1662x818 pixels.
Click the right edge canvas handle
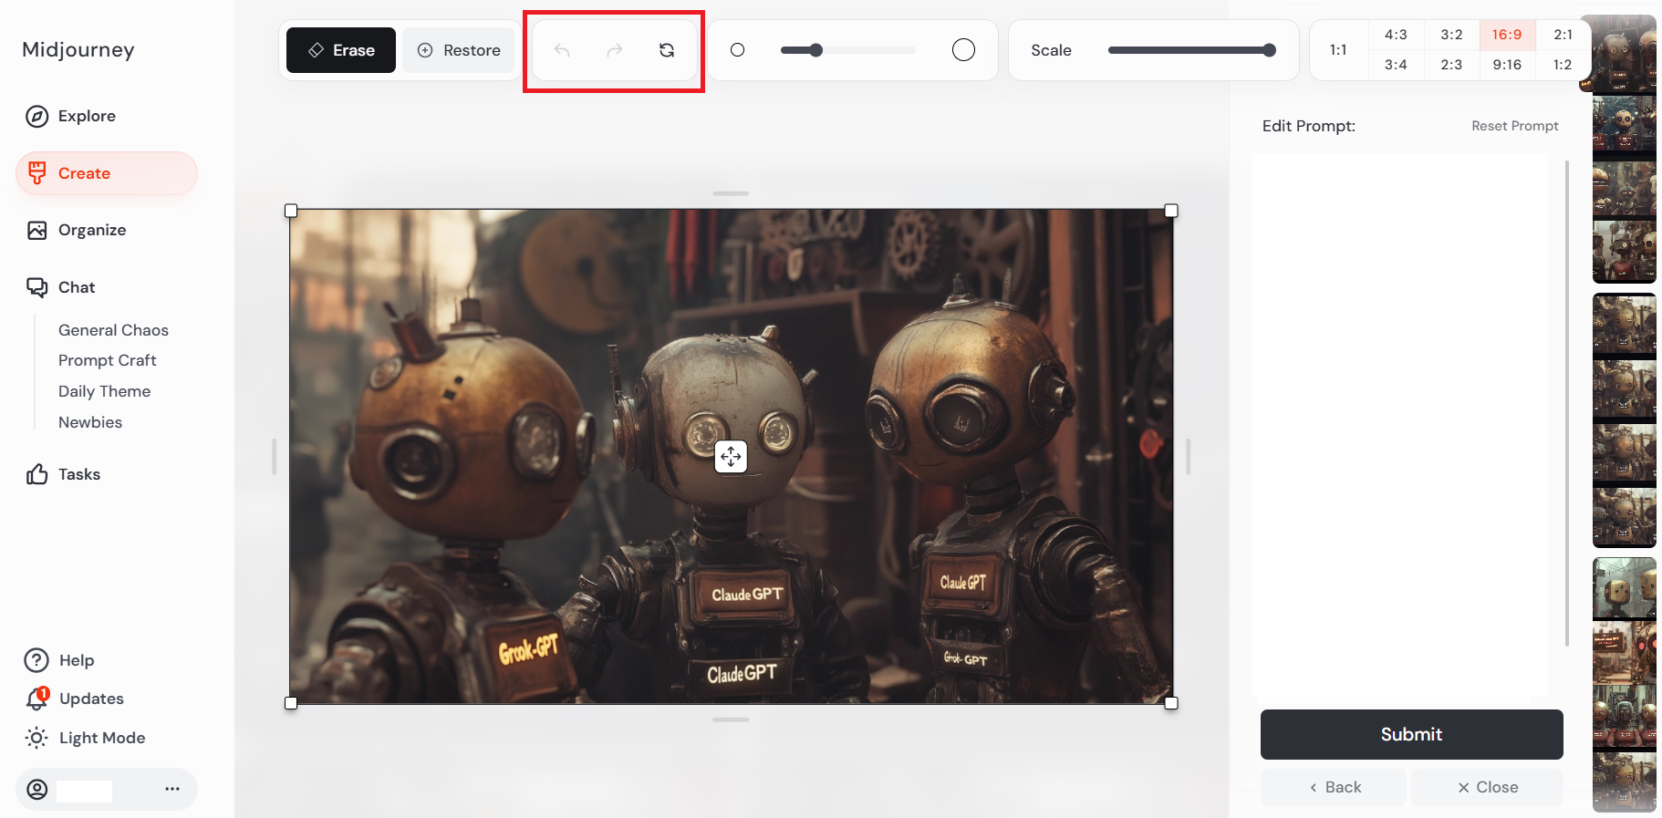(1188, 456)
